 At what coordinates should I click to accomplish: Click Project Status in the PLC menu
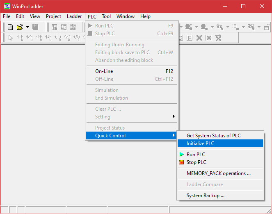pos(132,128)
